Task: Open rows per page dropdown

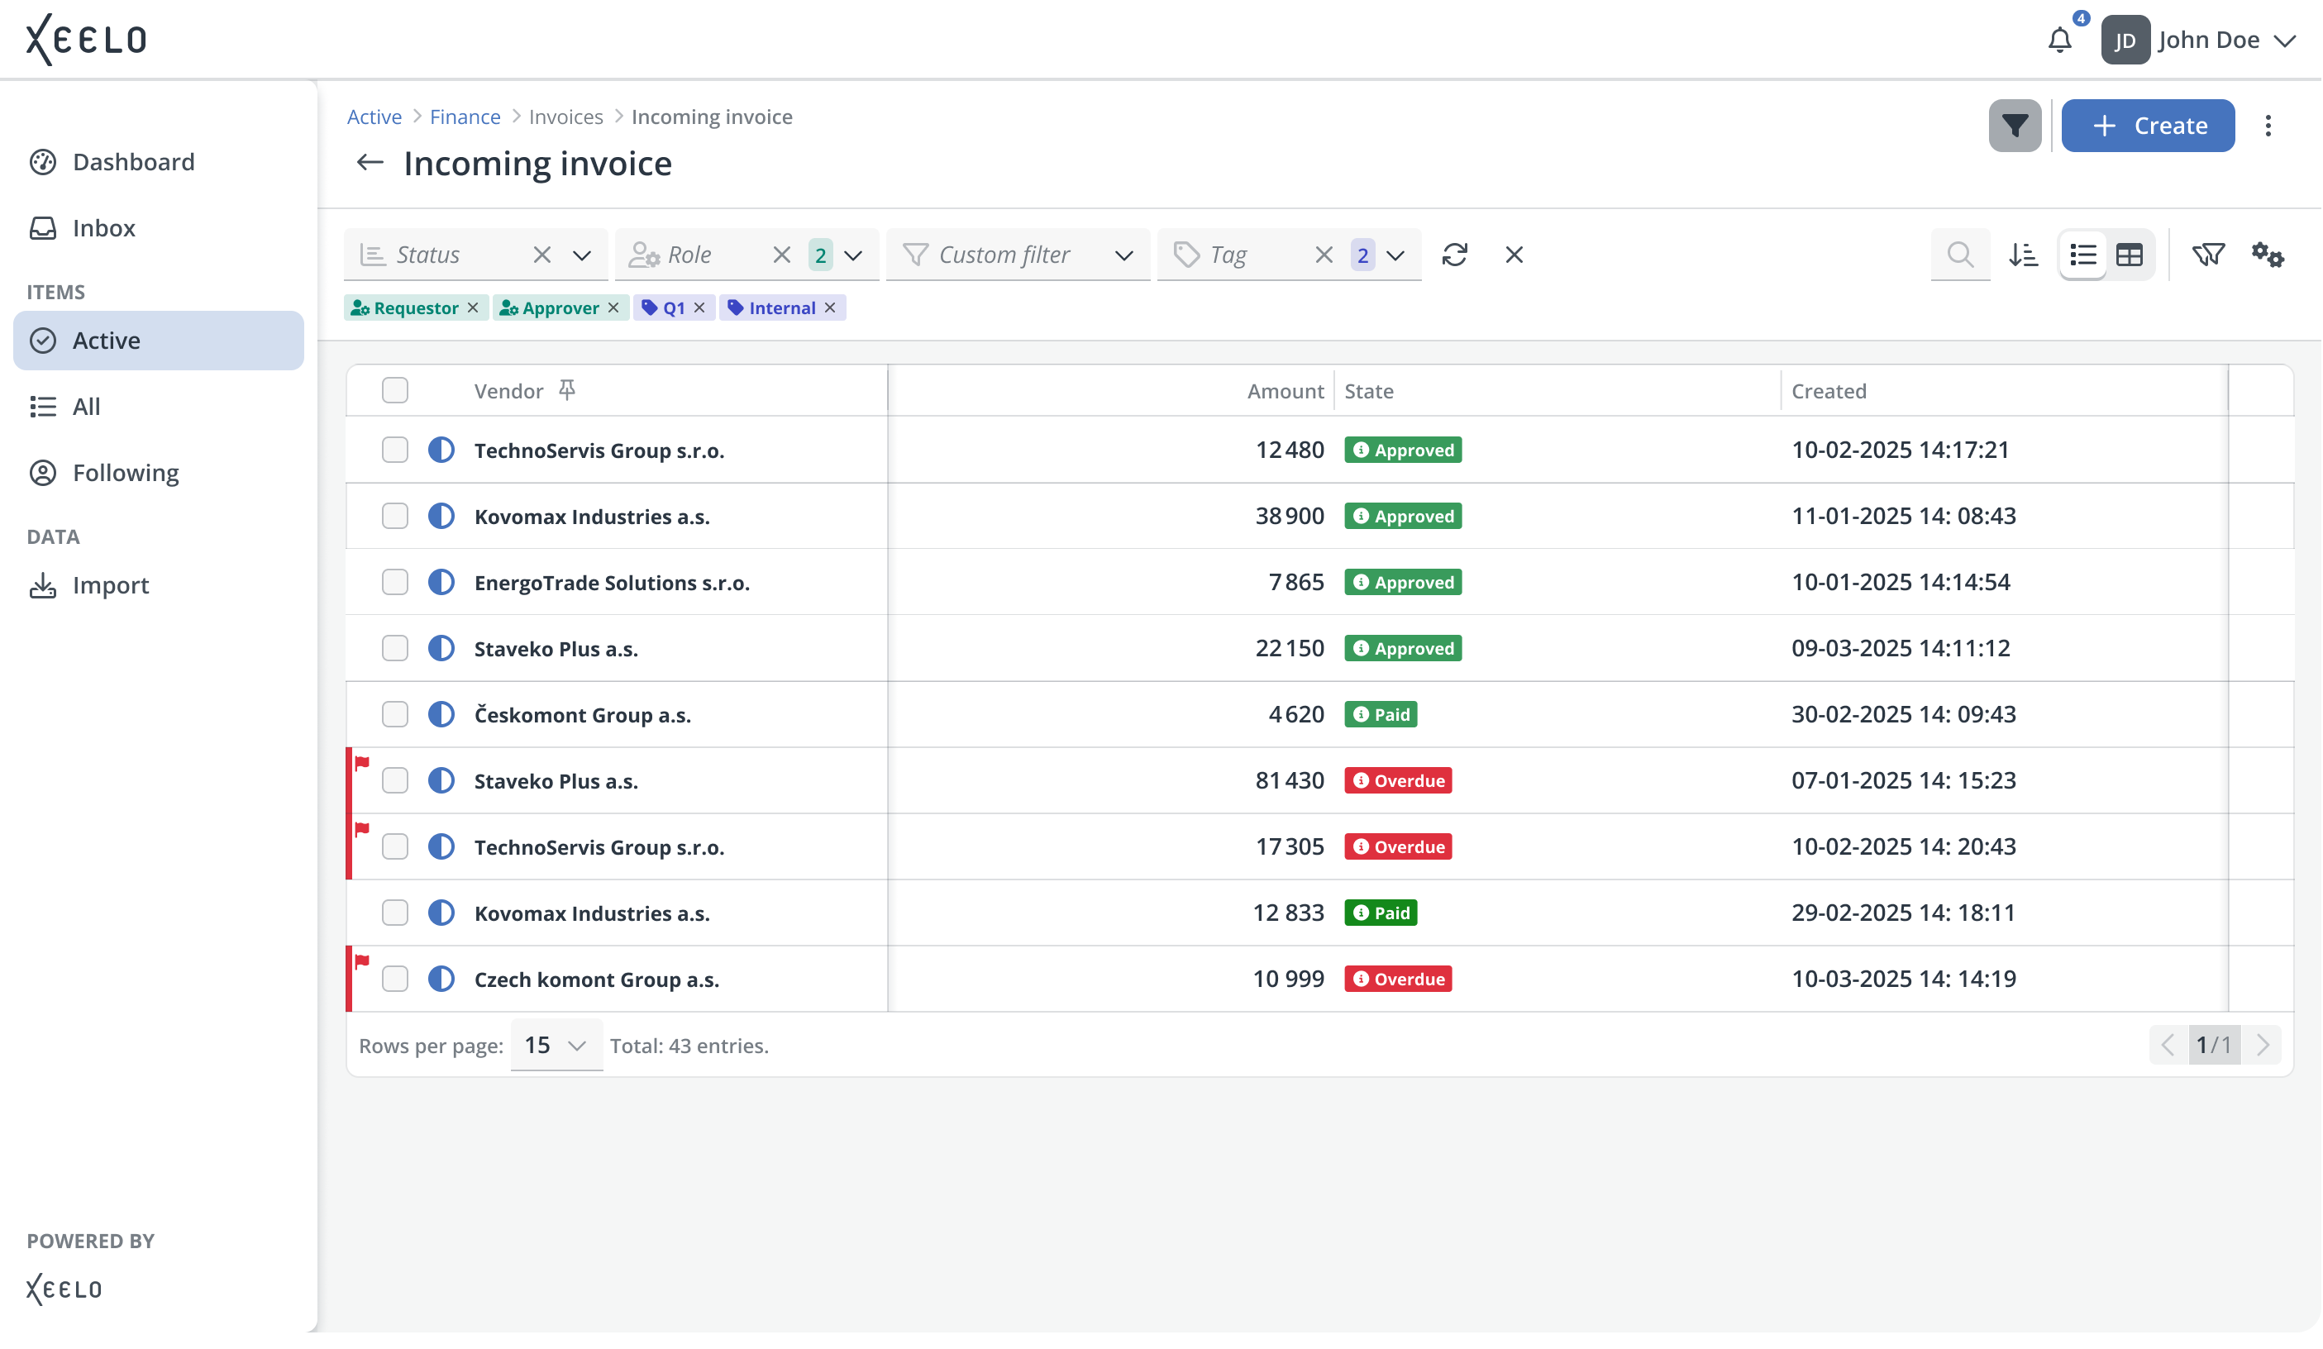Action: click(x=556, y=1045)
